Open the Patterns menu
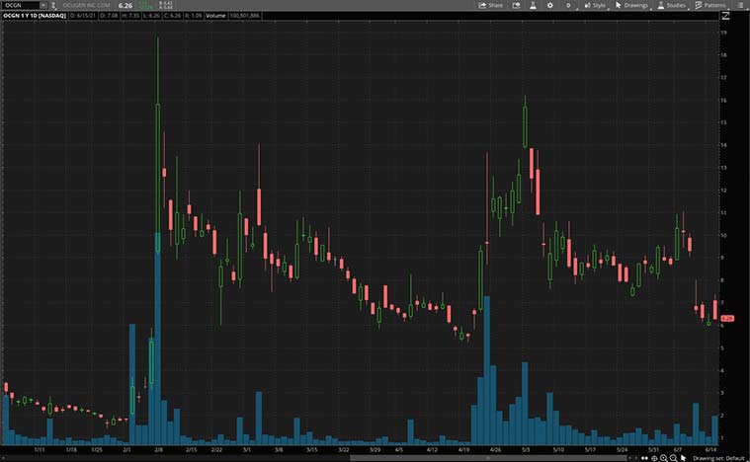Viewport: 750px width, 462px height. click(710, 5)
